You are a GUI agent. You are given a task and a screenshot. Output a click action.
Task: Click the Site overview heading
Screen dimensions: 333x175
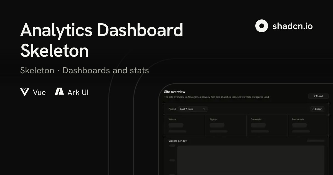click(175, 92)
